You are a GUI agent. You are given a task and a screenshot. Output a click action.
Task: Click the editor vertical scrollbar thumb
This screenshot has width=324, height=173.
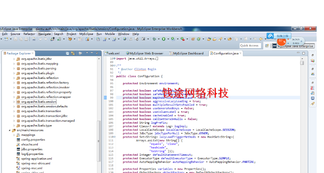pos(302,63)
